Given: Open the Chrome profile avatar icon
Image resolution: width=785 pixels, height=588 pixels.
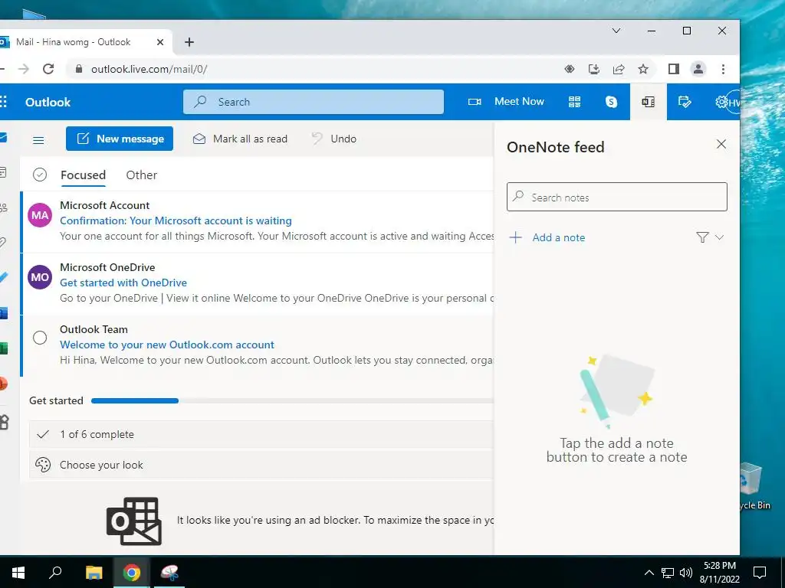Looking at the screenshot, I should pos(698,69).
